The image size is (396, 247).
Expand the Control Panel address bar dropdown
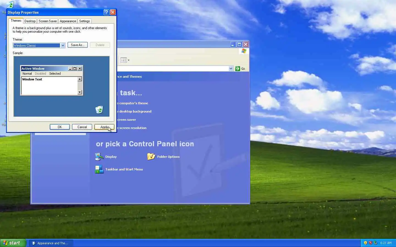231,69
